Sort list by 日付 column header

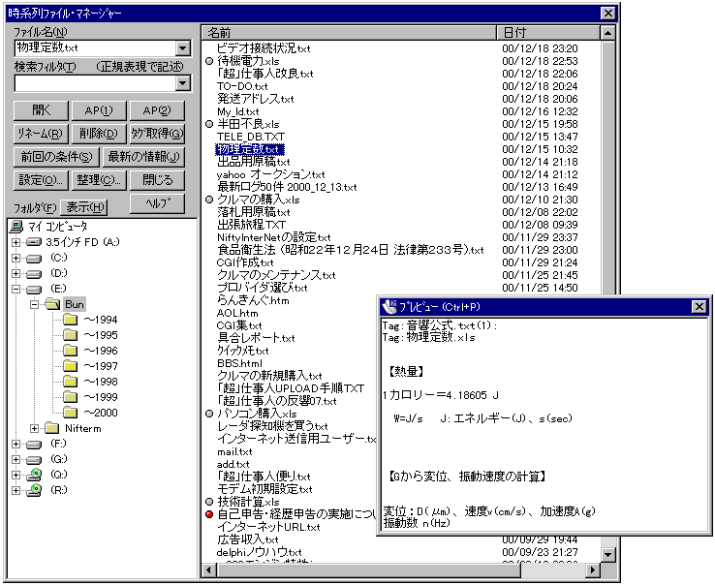point(548,33)
